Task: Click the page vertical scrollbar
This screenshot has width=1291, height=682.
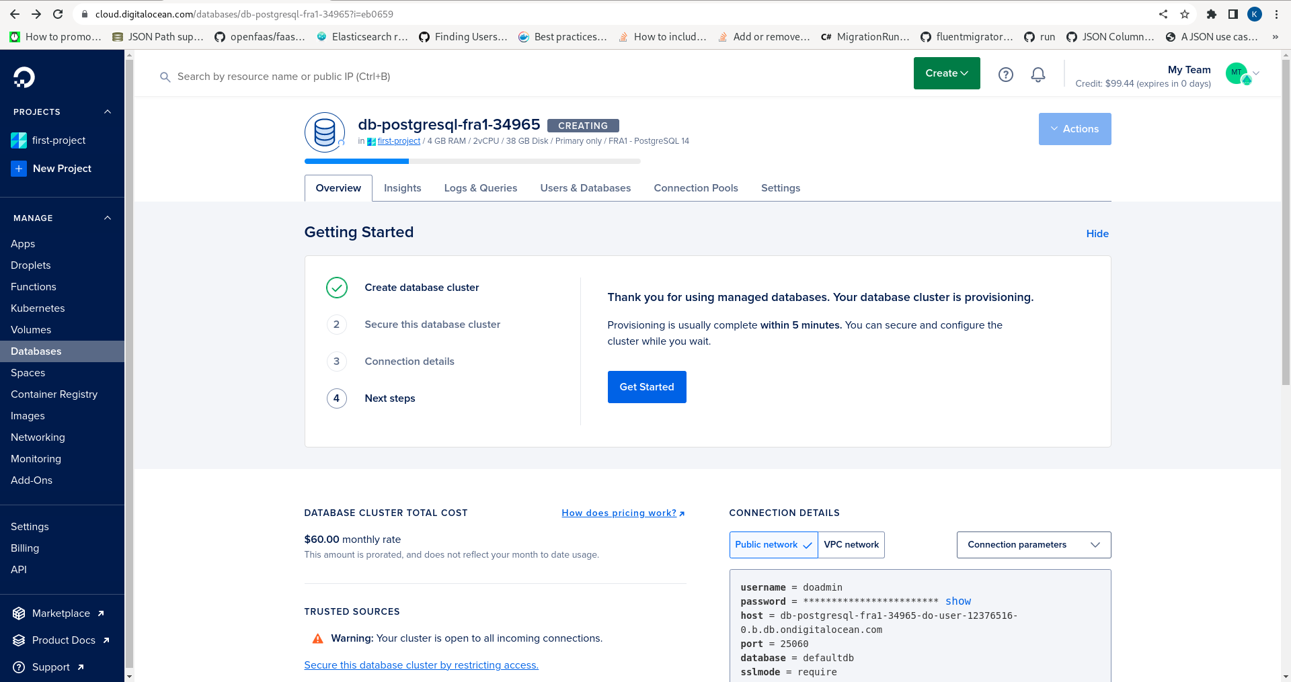Action: click(1286, 222)
